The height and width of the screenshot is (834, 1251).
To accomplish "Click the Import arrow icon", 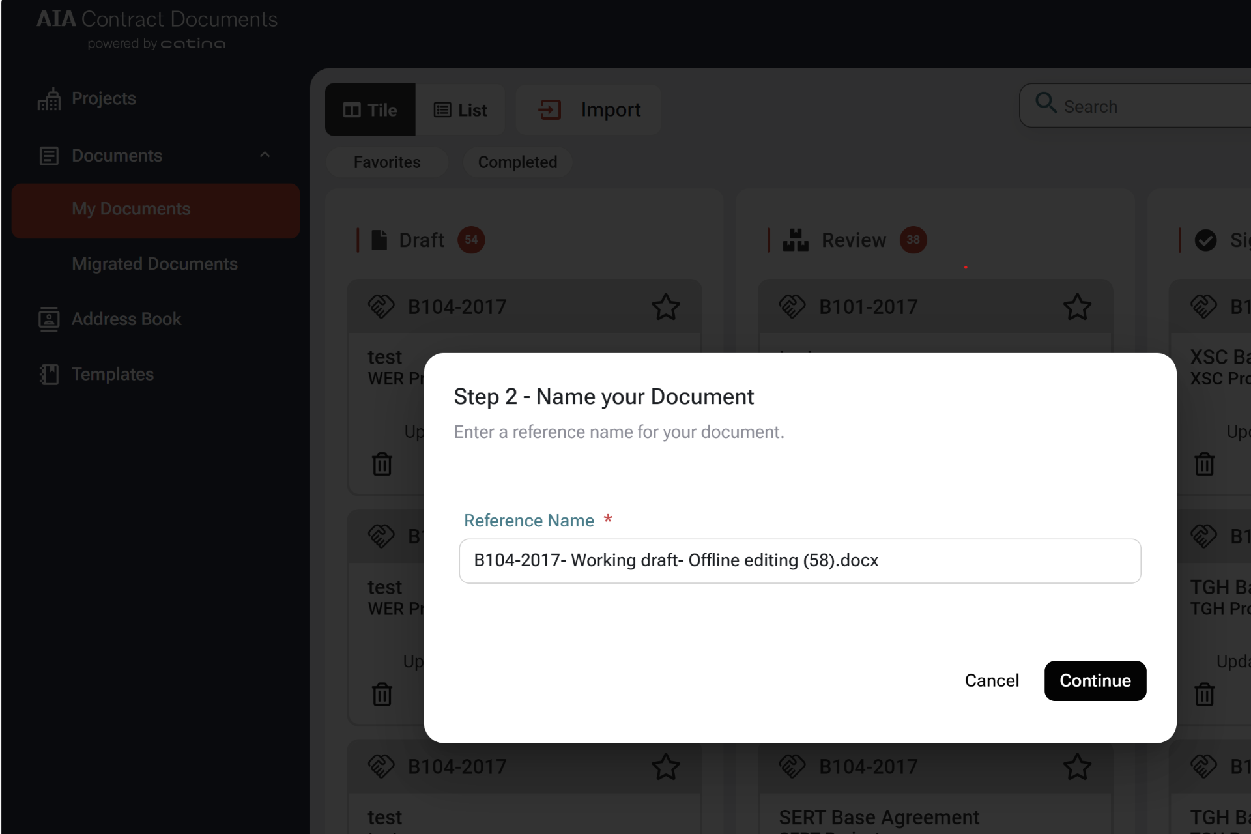I will (x=549, y=109).
